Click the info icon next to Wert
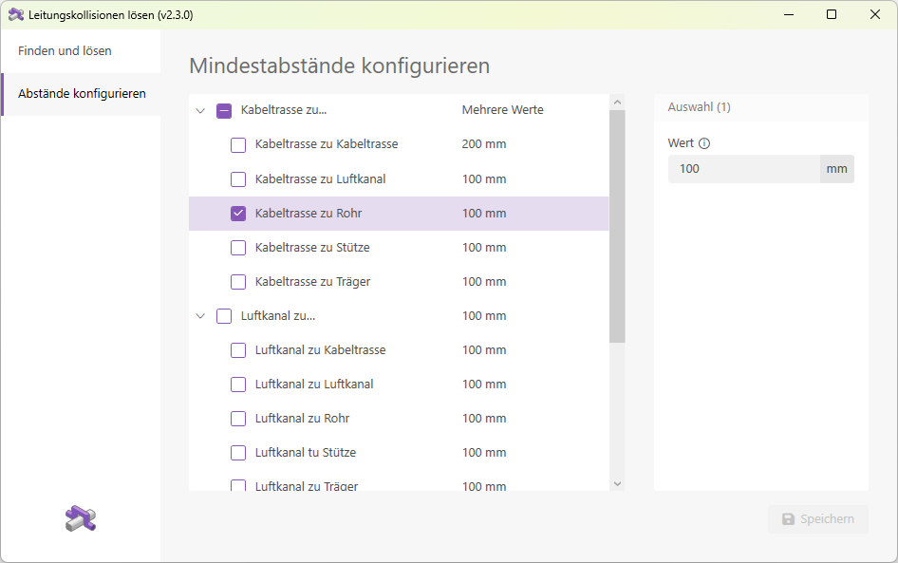Image resolution: width=898 pixels, height=563 pixels. pyautogui.click(x=705, y=142)
